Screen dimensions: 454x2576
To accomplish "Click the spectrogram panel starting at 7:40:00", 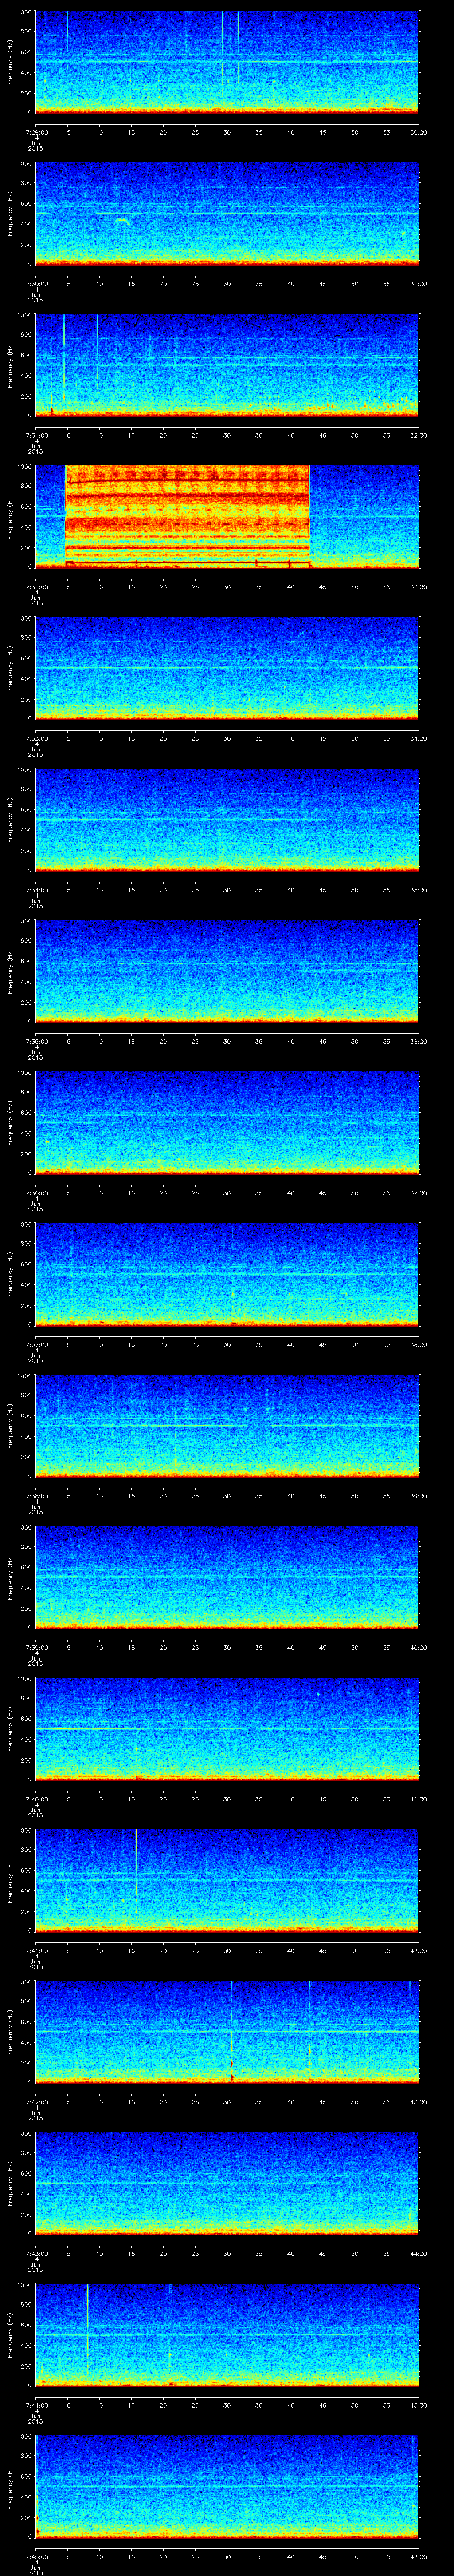I will tap(227, 1728).
